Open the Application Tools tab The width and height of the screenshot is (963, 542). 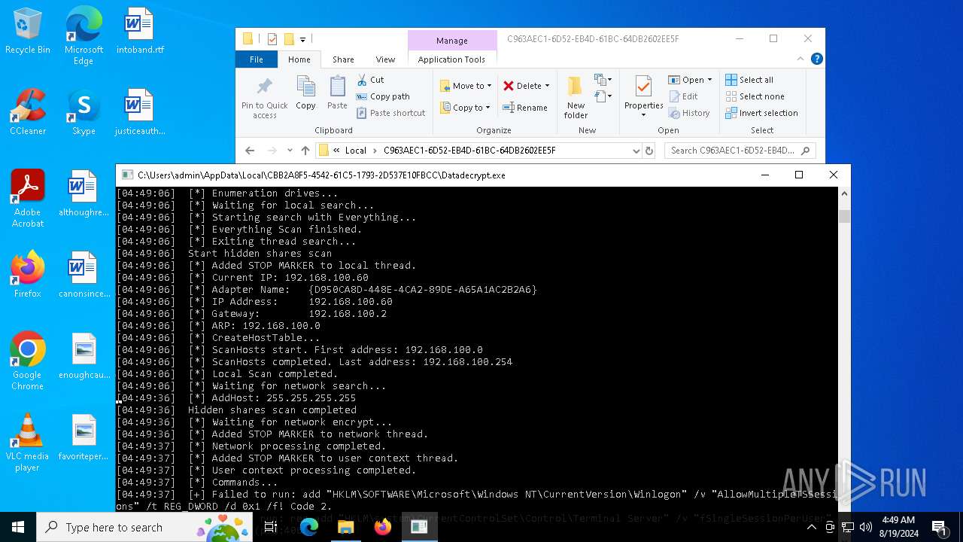pos(451,59)
